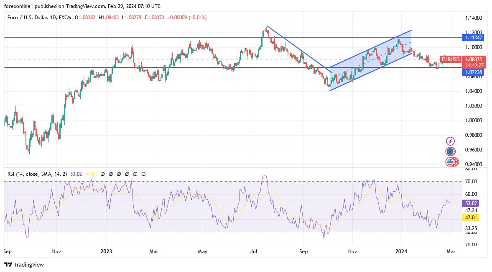
Task: Click the 1.07238 support price label
Action: click(473, 72)
